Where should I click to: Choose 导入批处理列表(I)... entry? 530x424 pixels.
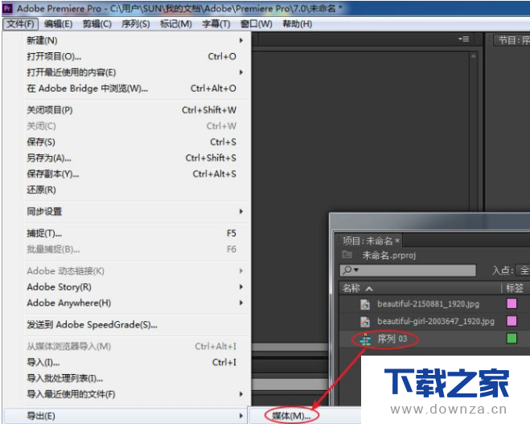[x=135, y=378]
